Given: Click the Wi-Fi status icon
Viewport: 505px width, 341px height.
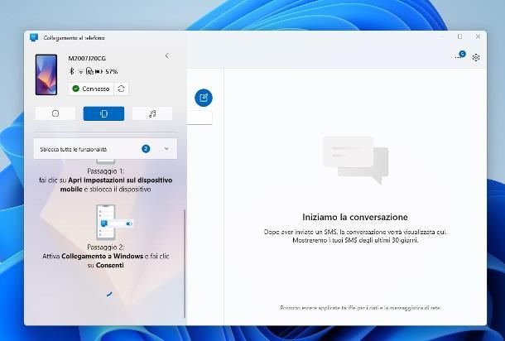Looking at the screenshot, I should (x=81, y=71).
